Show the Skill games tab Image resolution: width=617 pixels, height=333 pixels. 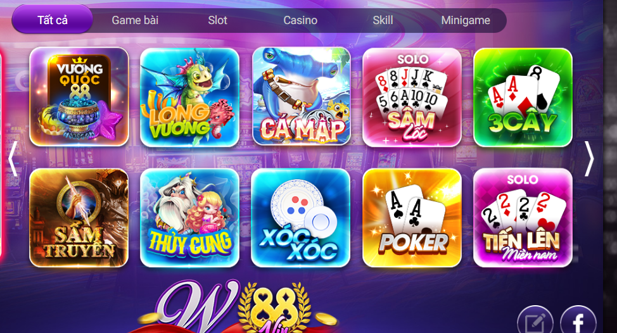pos(383,20)
